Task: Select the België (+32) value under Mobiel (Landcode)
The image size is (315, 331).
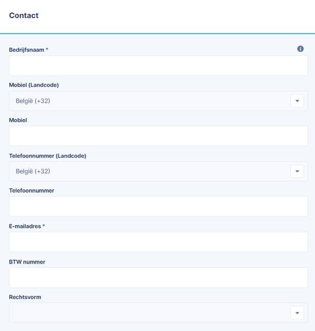Action: point(33,101)
